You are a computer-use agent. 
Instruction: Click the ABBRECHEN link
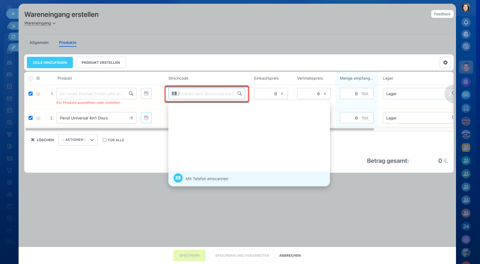[290, 255]
